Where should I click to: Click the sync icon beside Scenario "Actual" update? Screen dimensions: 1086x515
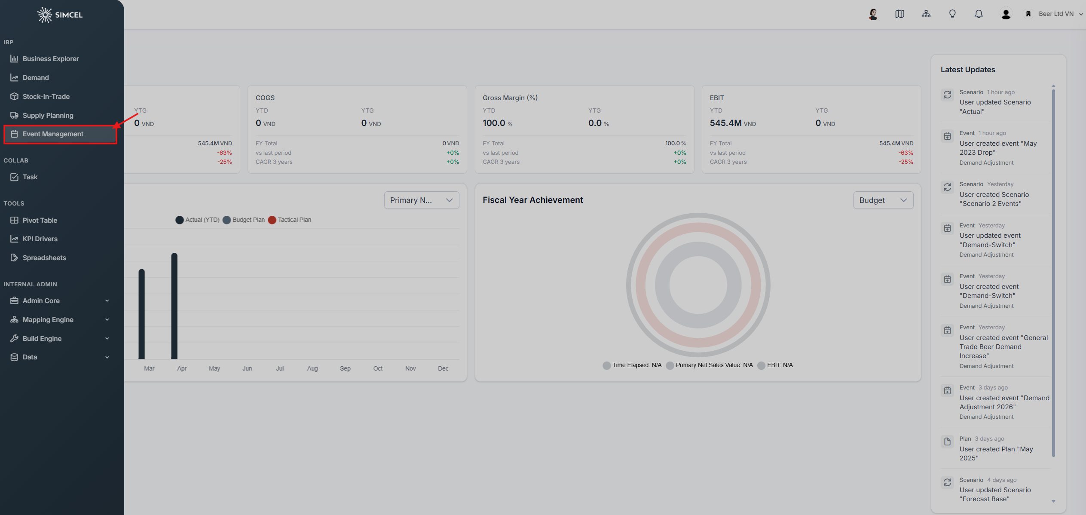(947, 95)
